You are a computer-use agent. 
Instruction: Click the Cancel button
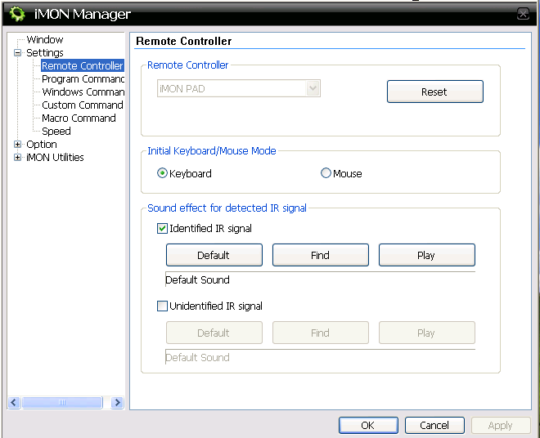[434, 425]
